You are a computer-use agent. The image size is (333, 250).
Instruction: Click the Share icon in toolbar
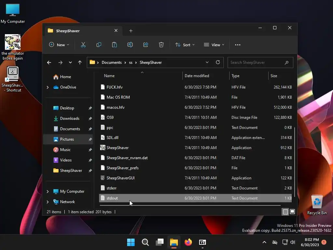pos(146,45)
